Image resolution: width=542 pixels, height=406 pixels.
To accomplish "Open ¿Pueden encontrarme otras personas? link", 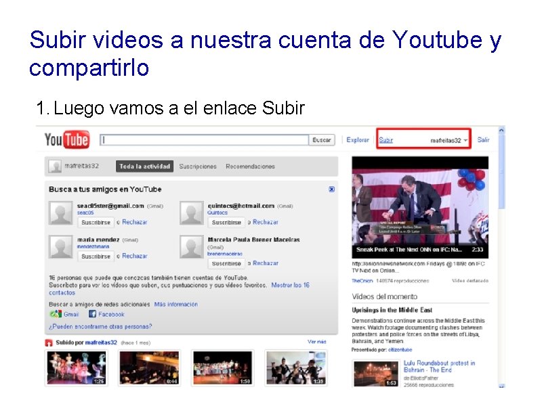I will pyautogui.click(x=100, y=326).
